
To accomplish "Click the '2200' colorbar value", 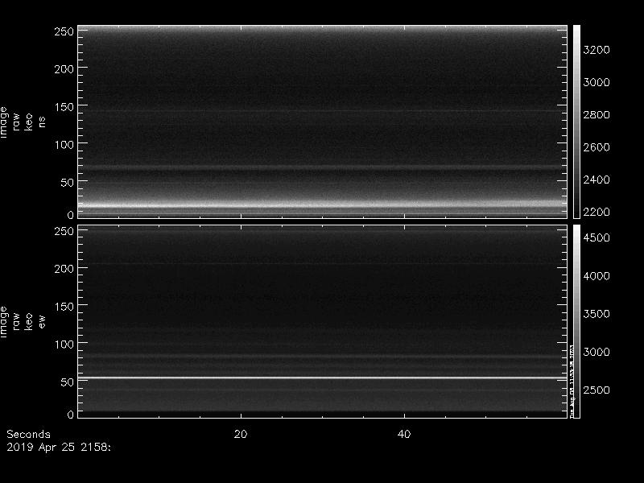I will coord(597,212).
